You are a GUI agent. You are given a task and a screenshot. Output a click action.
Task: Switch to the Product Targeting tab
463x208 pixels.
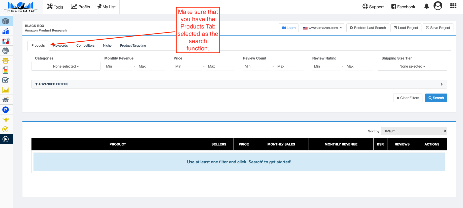pyautogui.click(x=133, y=46)
